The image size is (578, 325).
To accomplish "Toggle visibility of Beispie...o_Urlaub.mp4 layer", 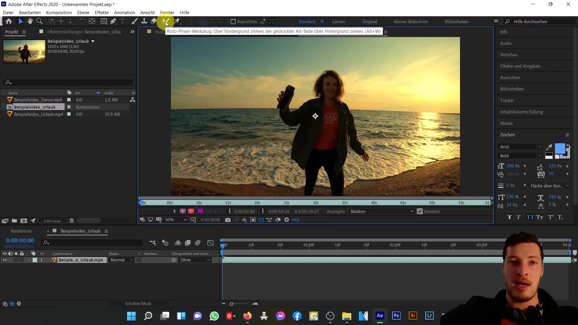I will [5, 260].
